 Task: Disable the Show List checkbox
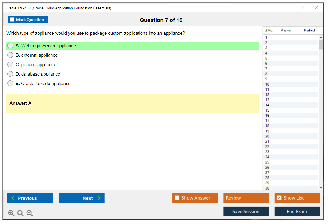279,198
